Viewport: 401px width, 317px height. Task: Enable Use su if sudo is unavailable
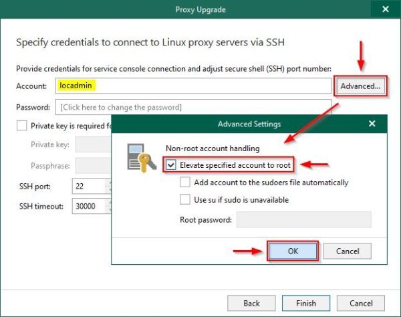point(185,199)
